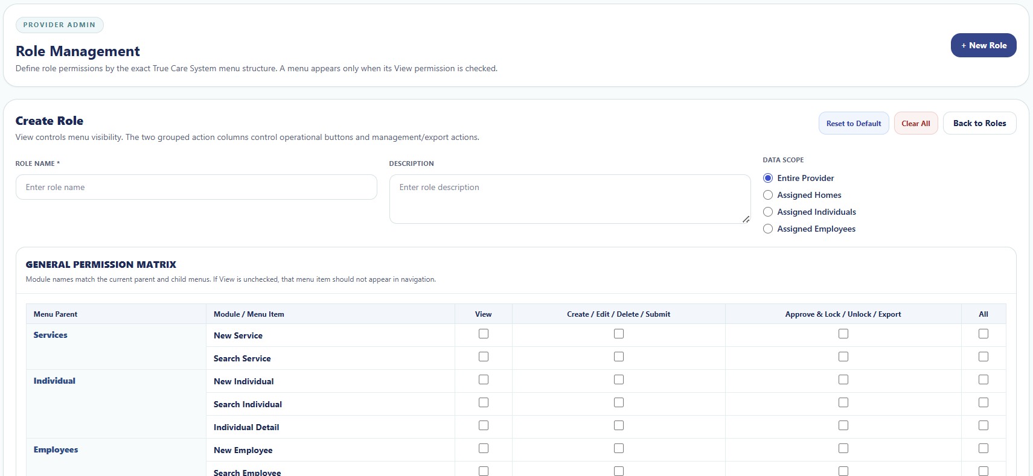
Task: Check Approve & Lock for Search Service
Action: pos(843,357)
